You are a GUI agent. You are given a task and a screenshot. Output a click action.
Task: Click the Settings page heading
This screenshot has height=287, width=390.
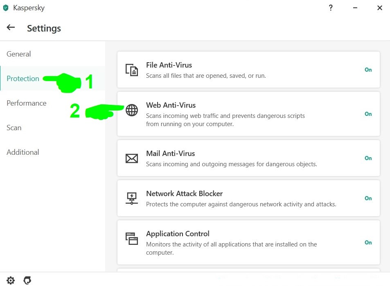pos(44,28)
